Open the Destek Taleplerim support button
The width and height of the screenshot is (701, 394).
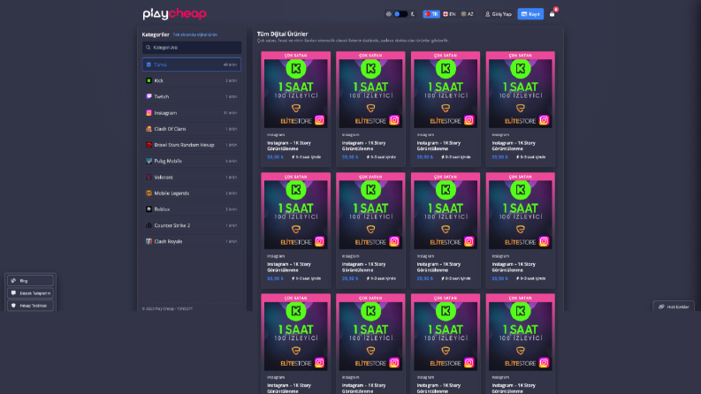click(30, 293)
